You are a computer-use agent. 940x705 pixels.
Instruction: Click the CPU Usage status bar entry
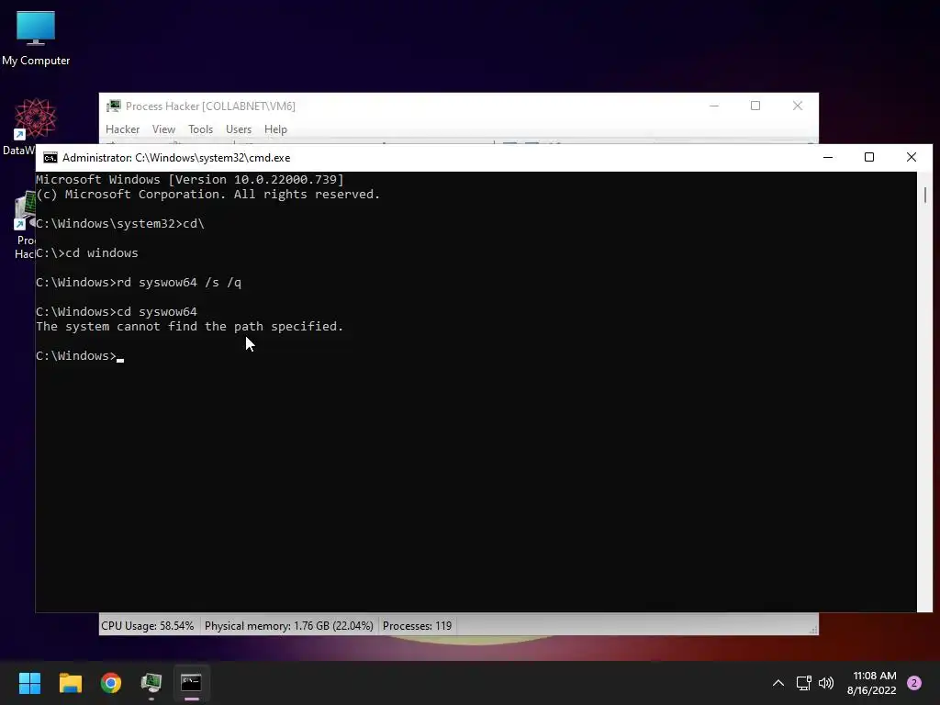point(148,626)
